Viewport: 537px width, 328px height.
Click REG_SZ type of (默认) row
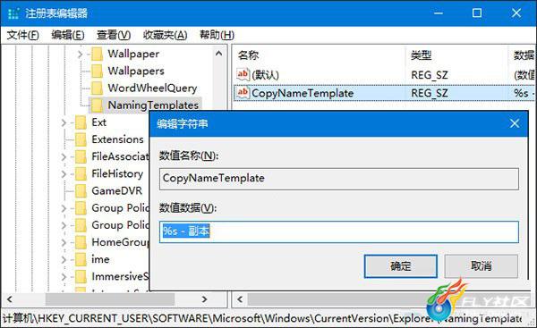tap(430, 75)
